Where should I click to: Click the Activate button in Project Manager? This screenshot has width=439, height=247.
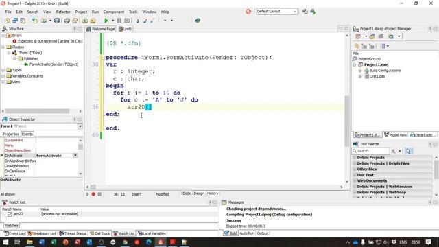click(x=358, y=36)
